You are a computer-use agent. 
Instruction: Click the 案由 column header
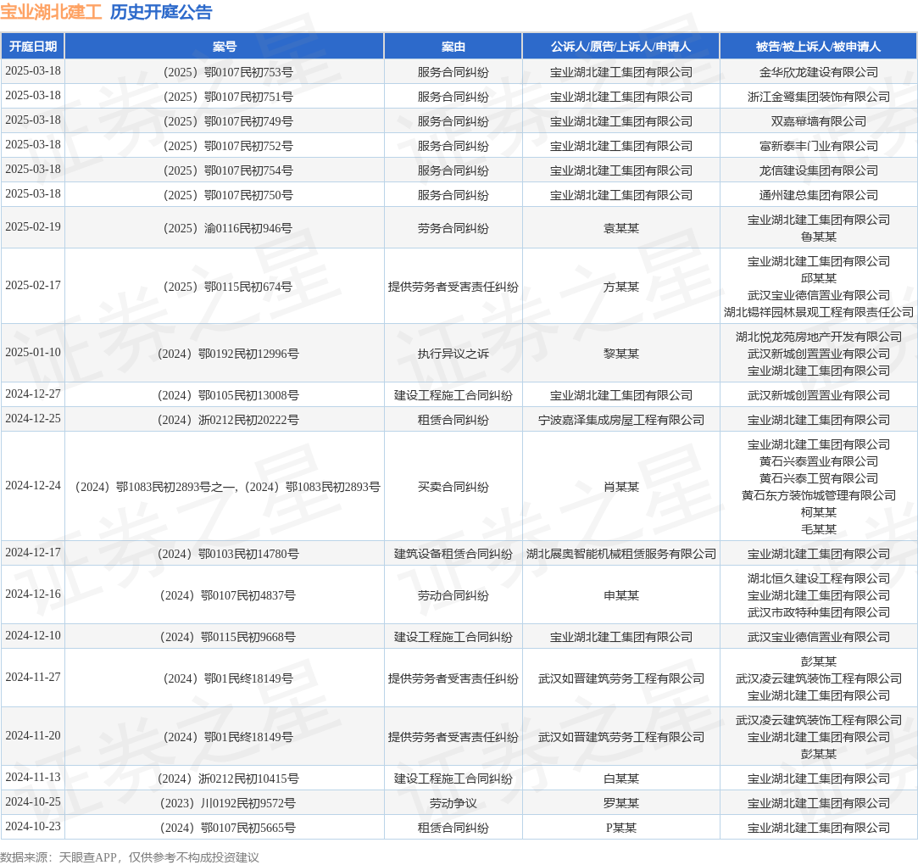pyautogui.click(x=453, y=47)
